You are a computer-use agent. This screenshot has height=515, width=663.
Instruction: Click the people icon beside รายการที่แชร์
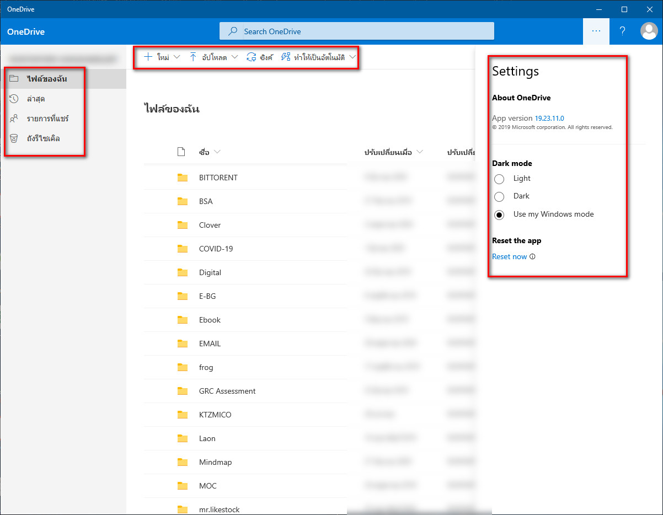[x=14, y=119]
